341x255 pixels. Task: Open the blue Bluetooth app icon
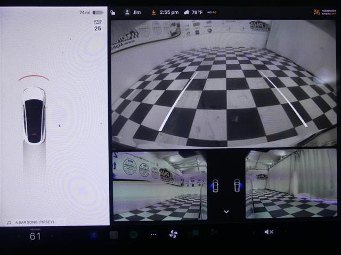(94, 235)
